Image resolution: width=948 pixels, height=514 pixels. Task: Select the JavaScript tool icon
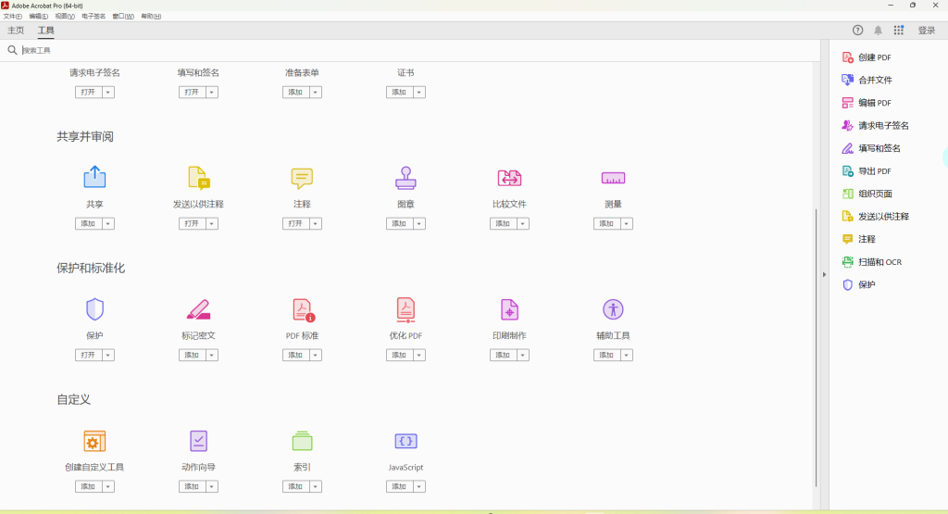coord(405,441)
